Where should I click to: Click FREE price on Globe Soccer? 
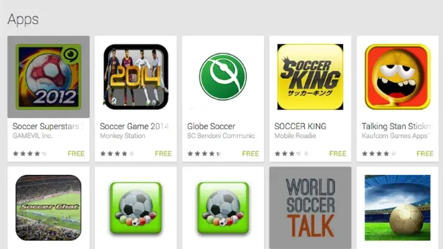[x=250, y=153]
